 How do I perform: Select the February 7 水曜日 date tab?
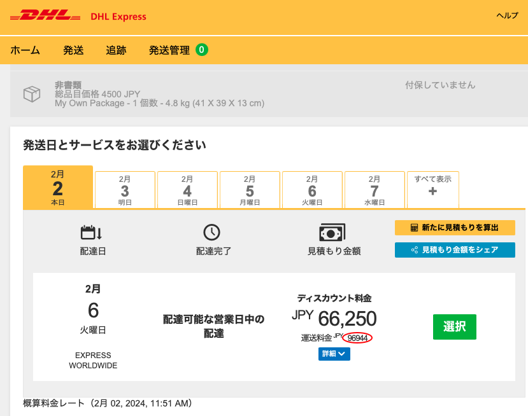pyautogui.click(x=375, y=190)
